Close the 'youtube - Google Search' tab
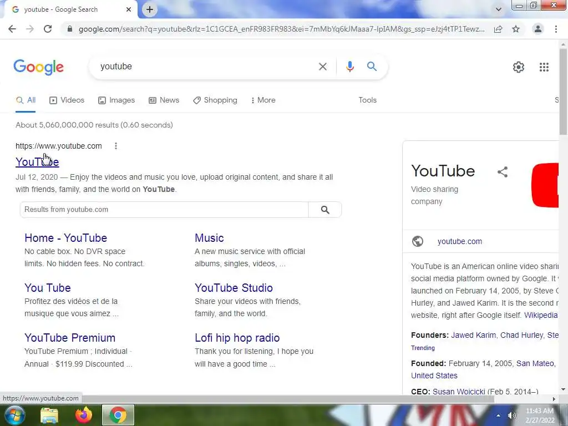Screen dimensions: 568x426 (x=129, y=10)
